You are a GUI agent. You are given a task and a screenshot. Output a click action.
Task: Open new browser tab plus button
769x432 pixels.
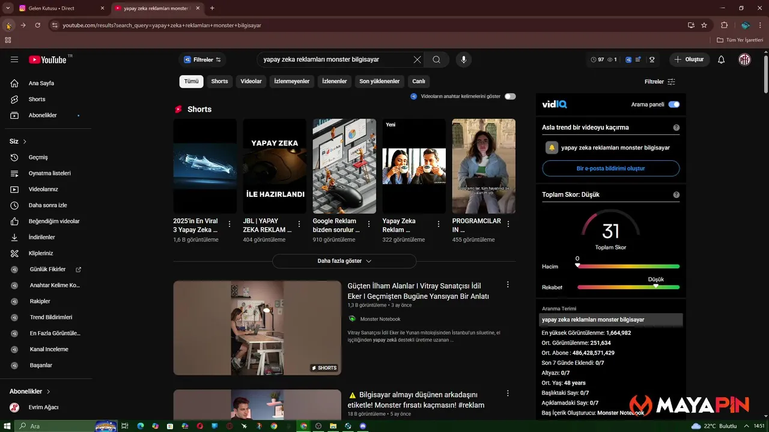point(212,8)
